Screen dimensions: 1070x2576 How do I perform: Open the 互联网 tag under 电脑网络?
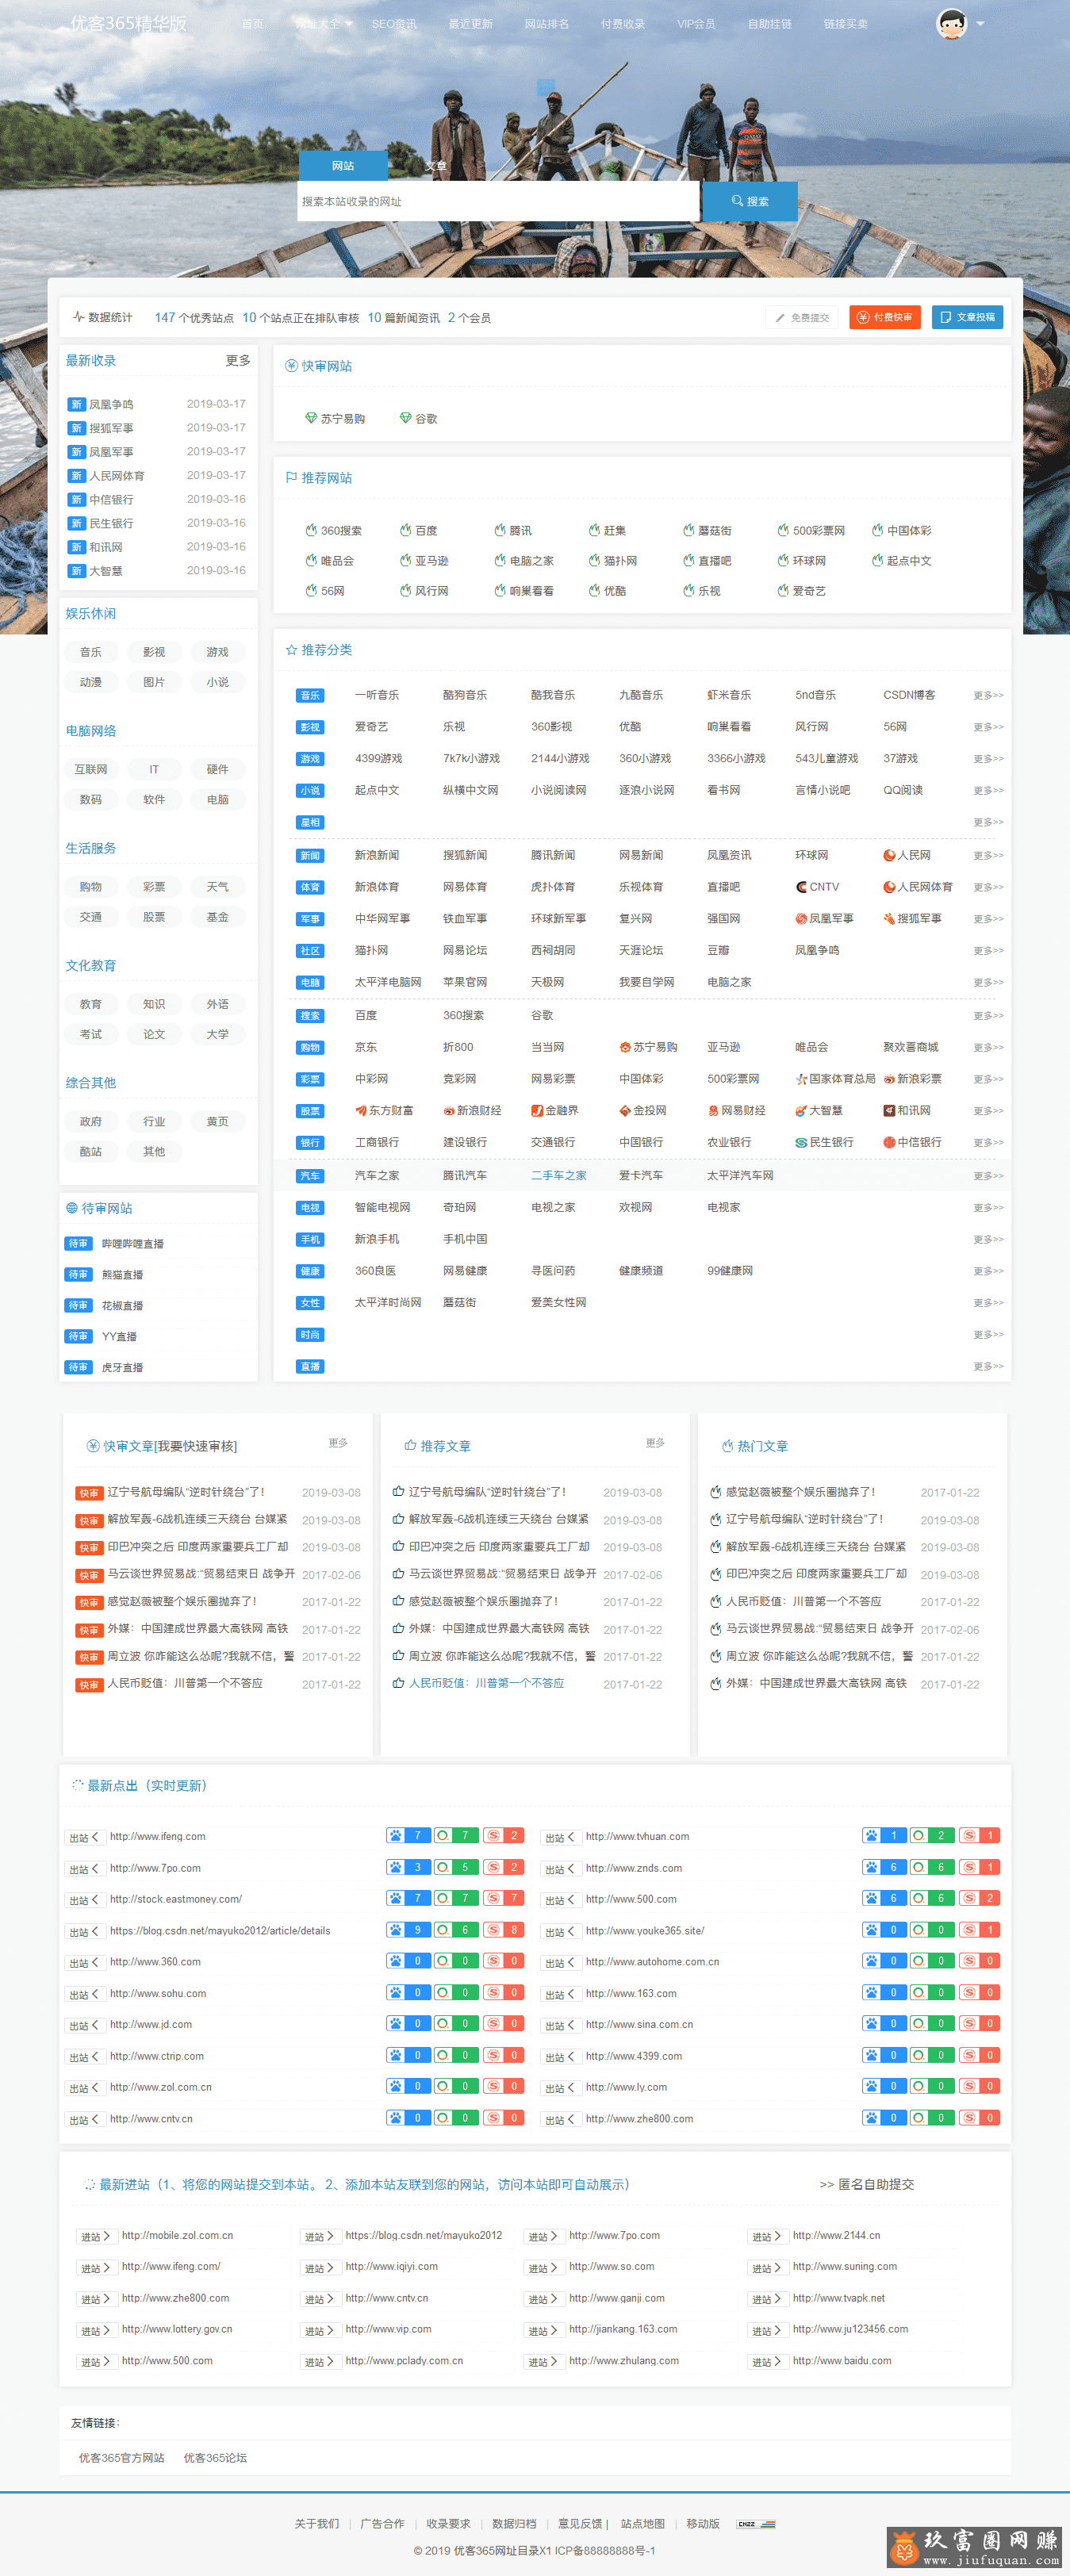pyautogui.click(x=91, y=769)
